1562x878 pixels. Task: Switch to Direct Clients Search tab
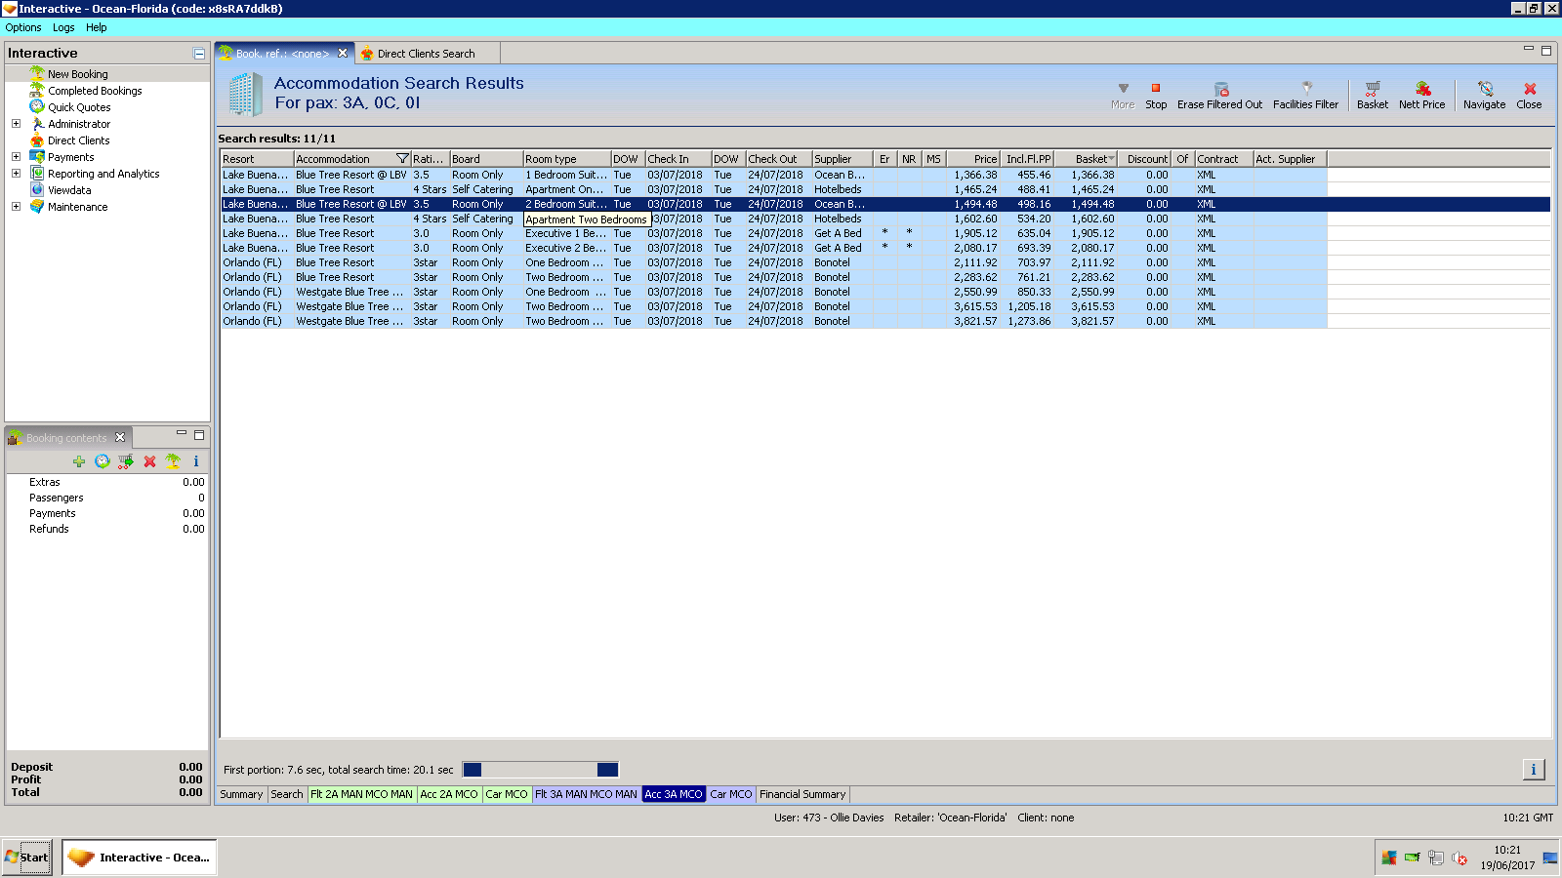tap(425, 54)
